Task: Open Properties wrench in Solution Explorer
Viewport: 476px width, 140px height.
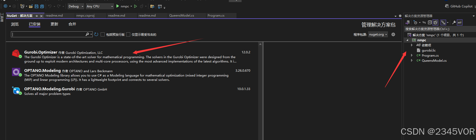Action: 454,22
